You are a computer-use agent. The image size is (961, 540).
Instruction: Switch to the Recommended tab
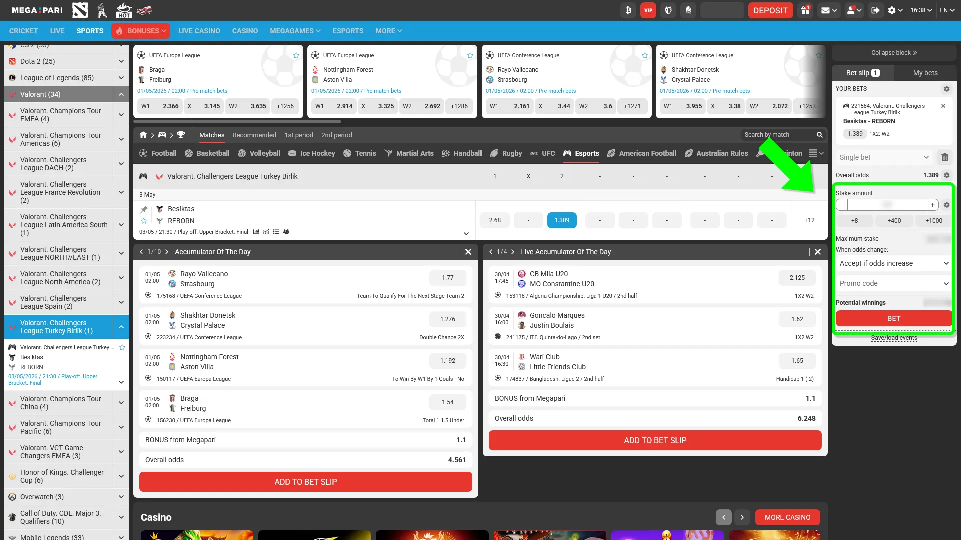coord(254,135)
